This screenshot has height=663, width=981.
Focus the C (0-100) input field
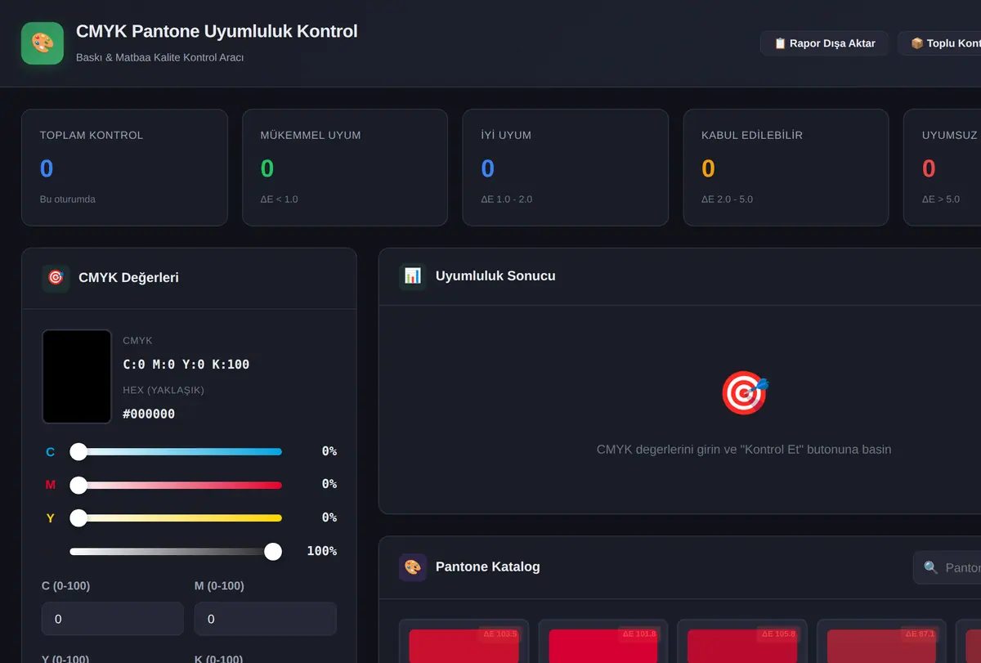pyautogui.click(x=113, y=619)
